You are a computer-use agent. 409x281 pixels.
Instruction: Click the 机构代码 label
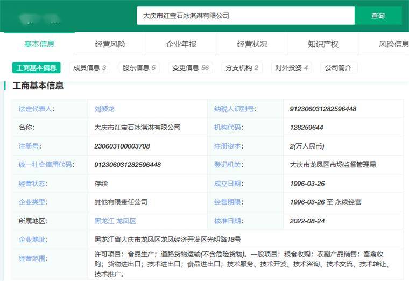pyautogui.click(x=228, y=128)
